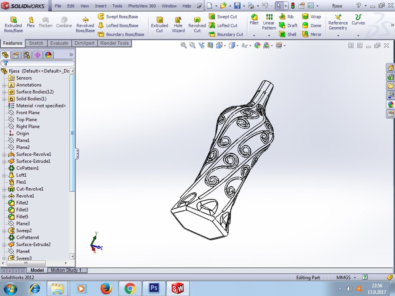The image size is (395, 296).
Task: Click the Revolved Boss/Base tool
Action: (85, 25)
